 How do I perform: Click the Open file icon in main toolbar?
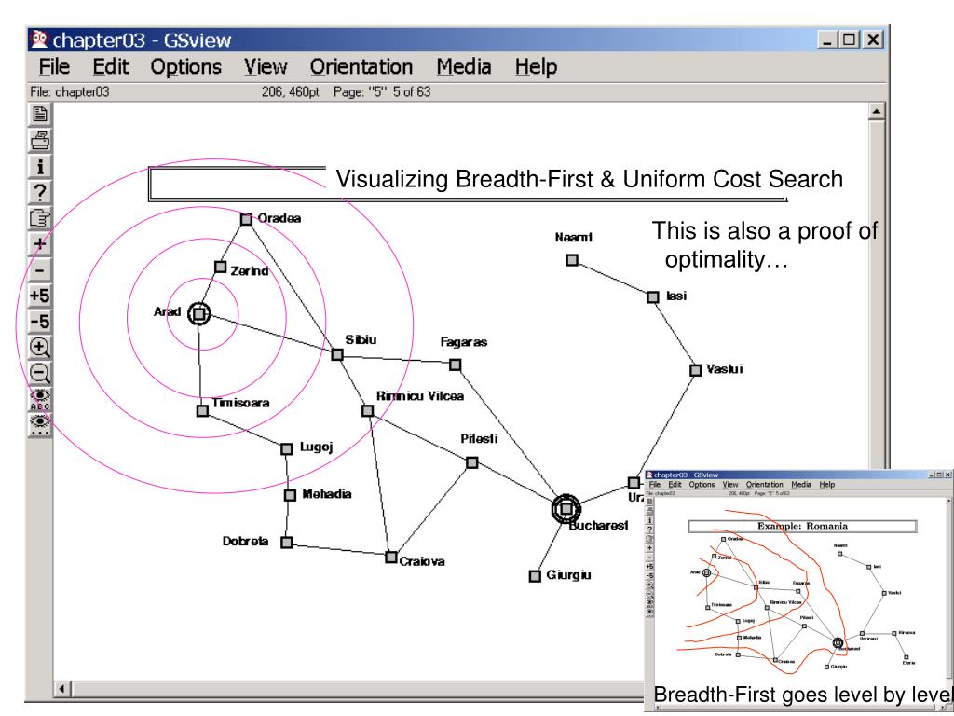click(x=40, y=115)
